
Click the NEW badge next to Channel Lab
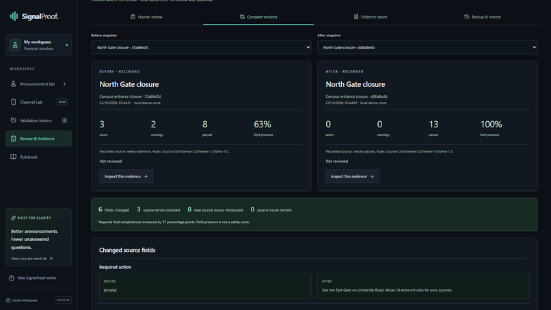62,102
